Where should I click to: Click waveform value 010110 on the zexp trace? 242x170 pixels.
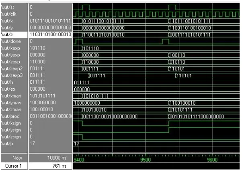(177, 62)
